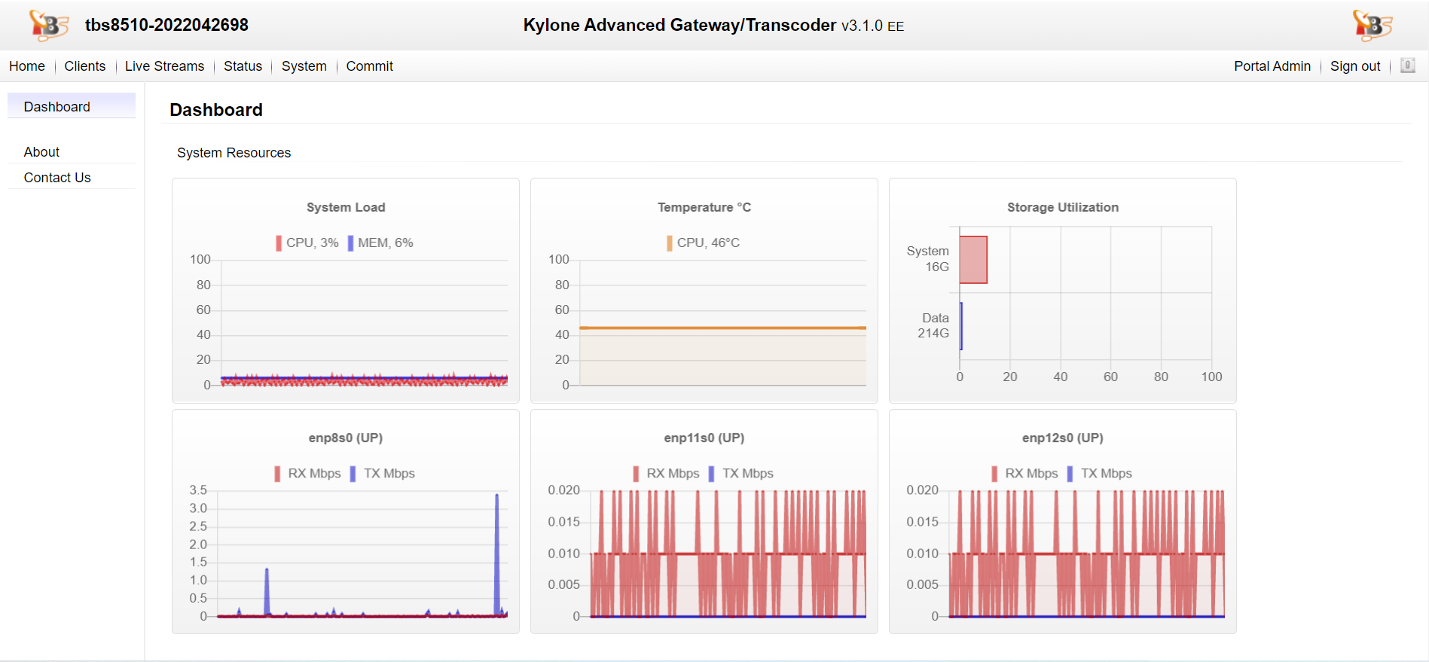The height and width of the screenshot is (662, 1429).
Task: Toggle RX Mbps legend on enp12s0 chart
Action: tap(1024, 473)
